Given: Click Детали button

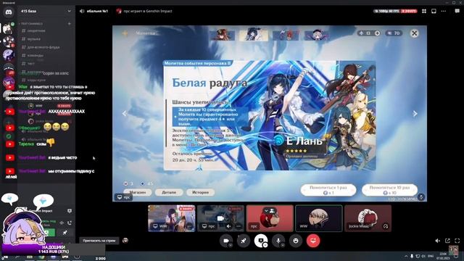Looking at the screenshot, I should tap(169, 192).
